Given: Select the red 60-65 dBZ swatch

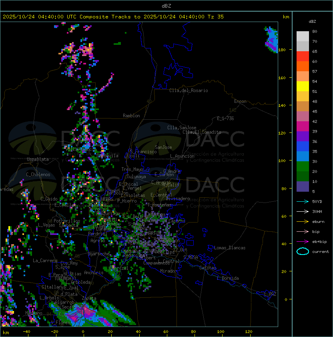Looking at the screenshot, I should (x=303, y=56).
